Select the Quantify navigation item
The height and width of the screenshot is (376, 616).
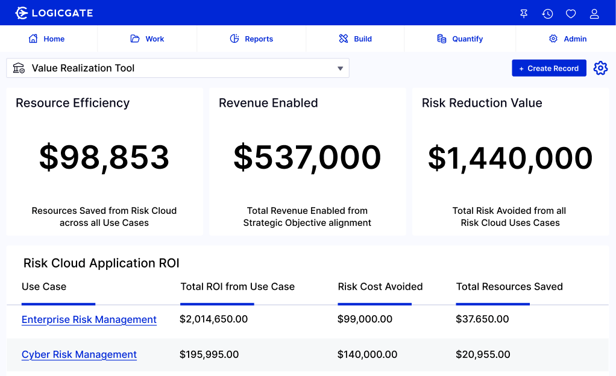pyautogui.click(x=460, y=39)
